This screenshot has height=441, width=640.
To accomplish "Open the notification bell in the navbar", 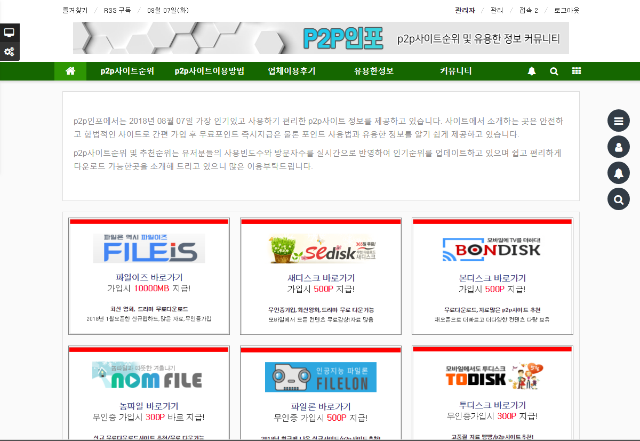I will 531,71.
